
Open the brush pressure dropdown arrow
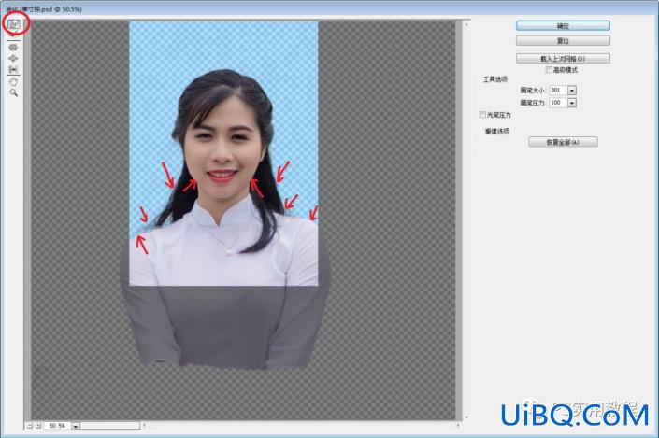pyautogui.click(x=572, y=103)
